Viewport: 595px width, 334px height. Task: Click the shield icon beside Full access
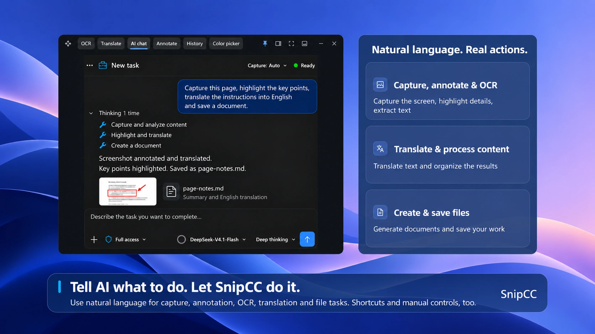click(x=109, y=239)
